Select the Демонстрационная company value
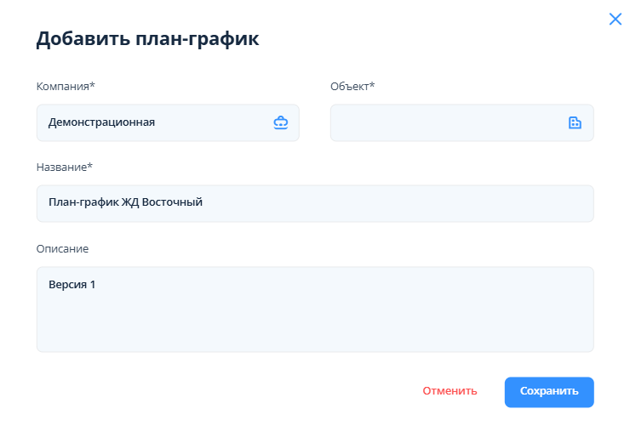Viewport: 630px width, 426px height. 101,122
